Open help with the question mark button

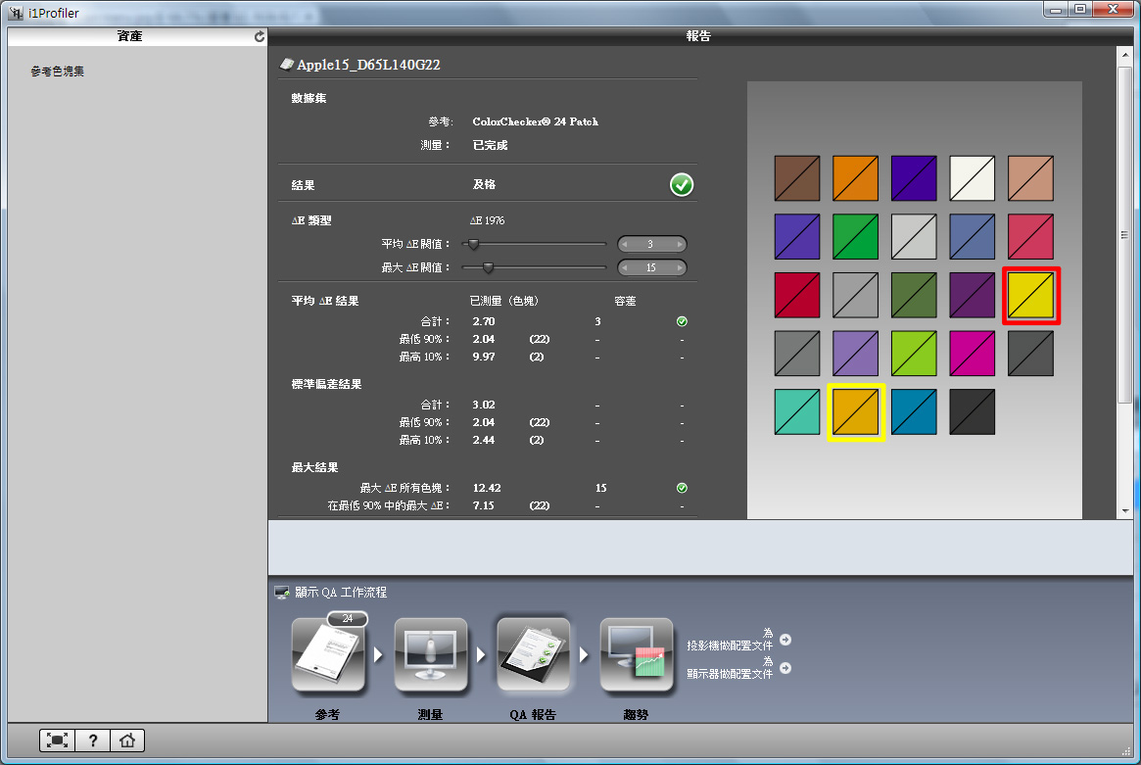[92, 741]
